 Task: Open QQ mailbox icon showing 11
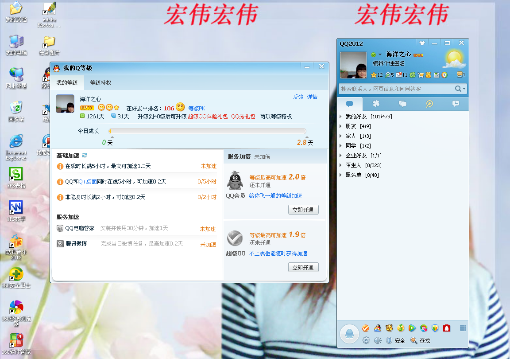coord(399,75)
